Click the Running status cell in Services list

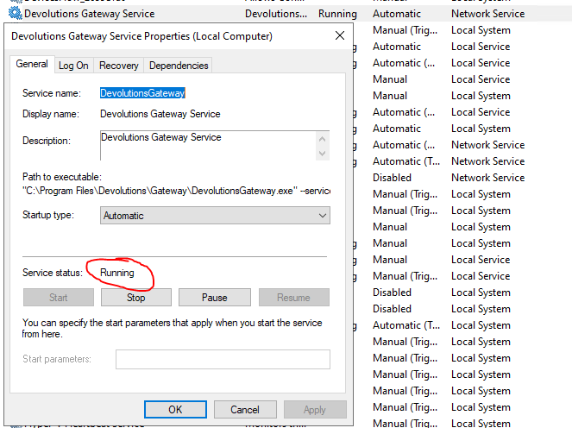click(x=337, y=14)
